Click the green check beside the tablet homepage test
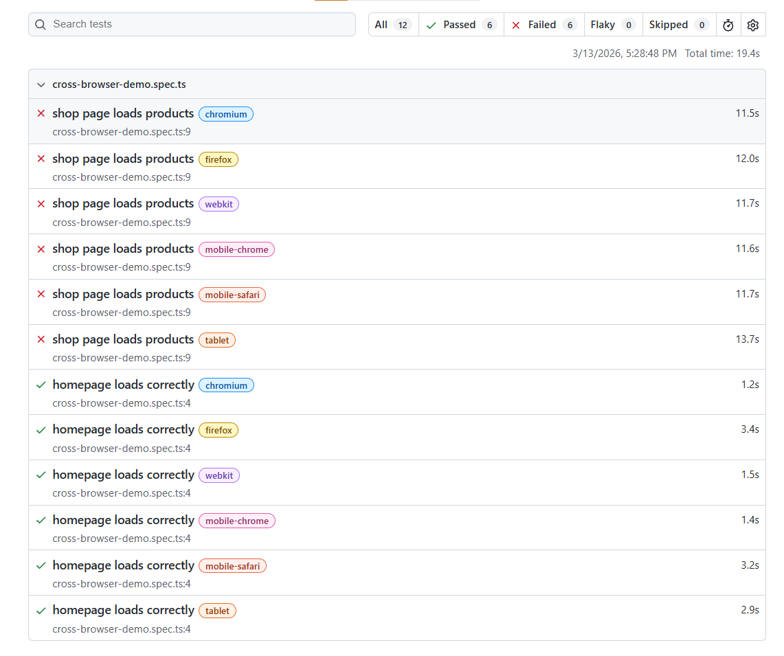784x656 pixels. pyautogui.click(x=41, y=610)
